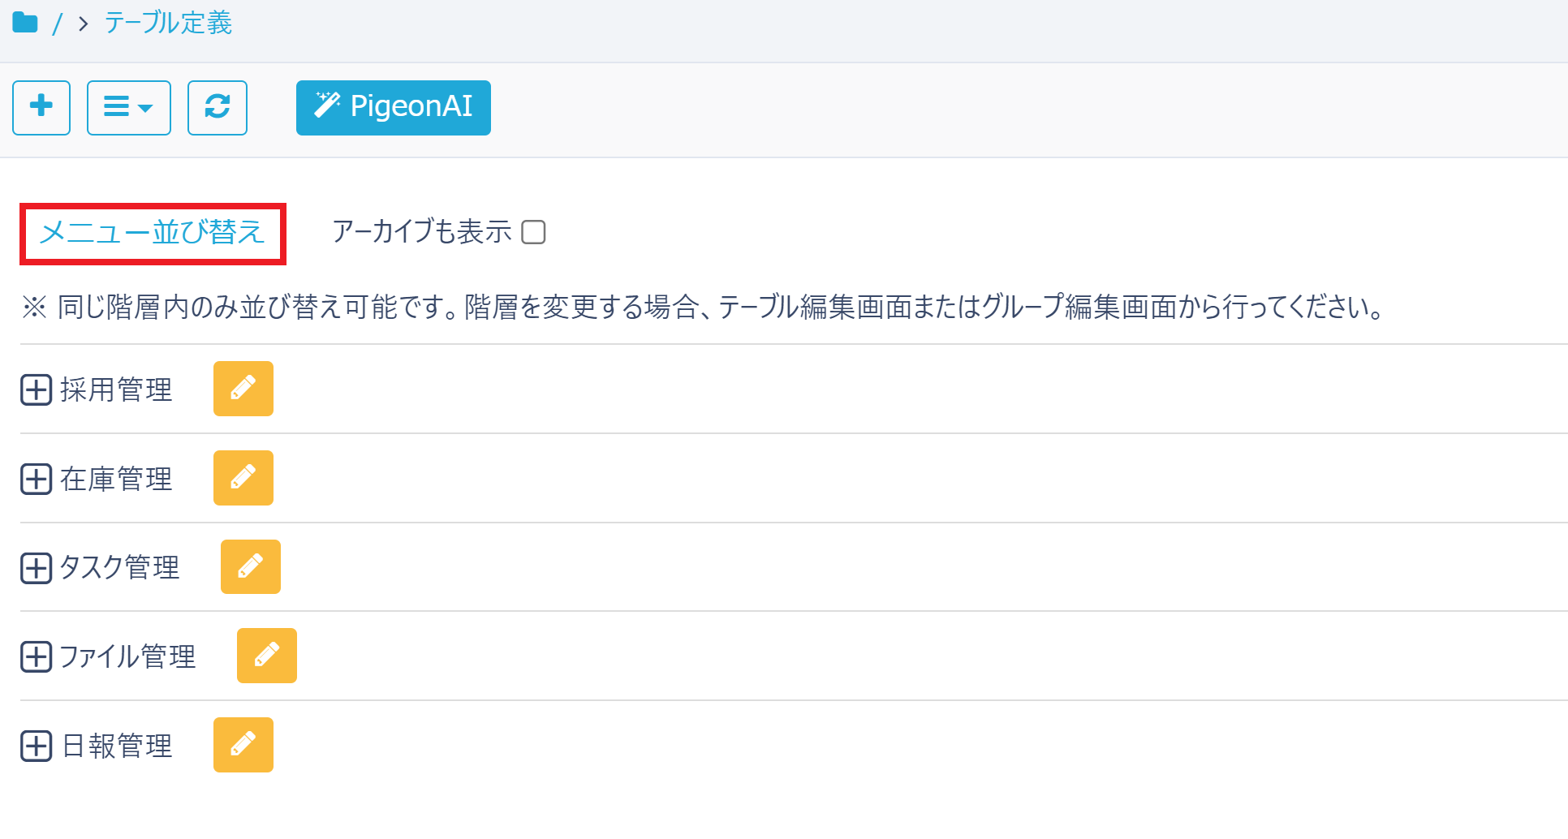Image resolution: width=1568 pixels, height=839 pixels.
Task: Edit the ファイル管理 group with pencil icon
Action: pyautogui.click(x=266, y=656)
